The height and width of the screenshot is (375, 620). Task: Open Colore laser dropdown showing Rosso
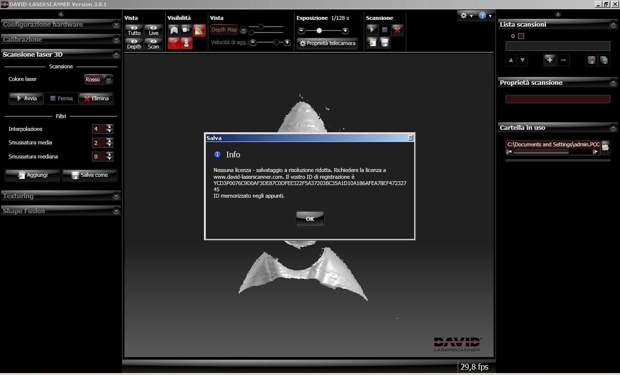tap(99, 79)
